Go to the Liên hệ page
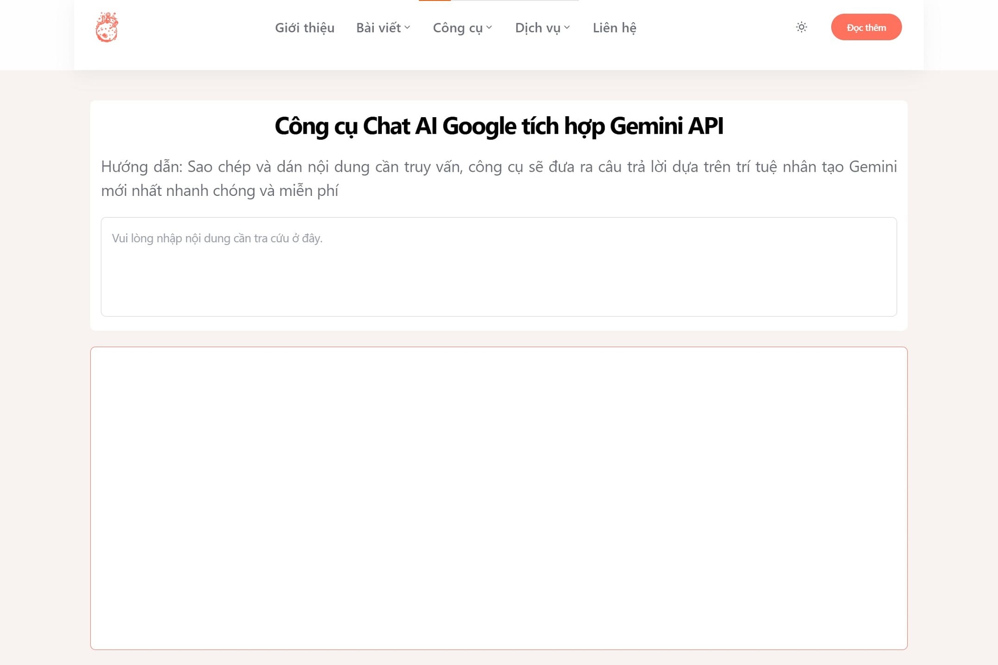 click(614, 28)
